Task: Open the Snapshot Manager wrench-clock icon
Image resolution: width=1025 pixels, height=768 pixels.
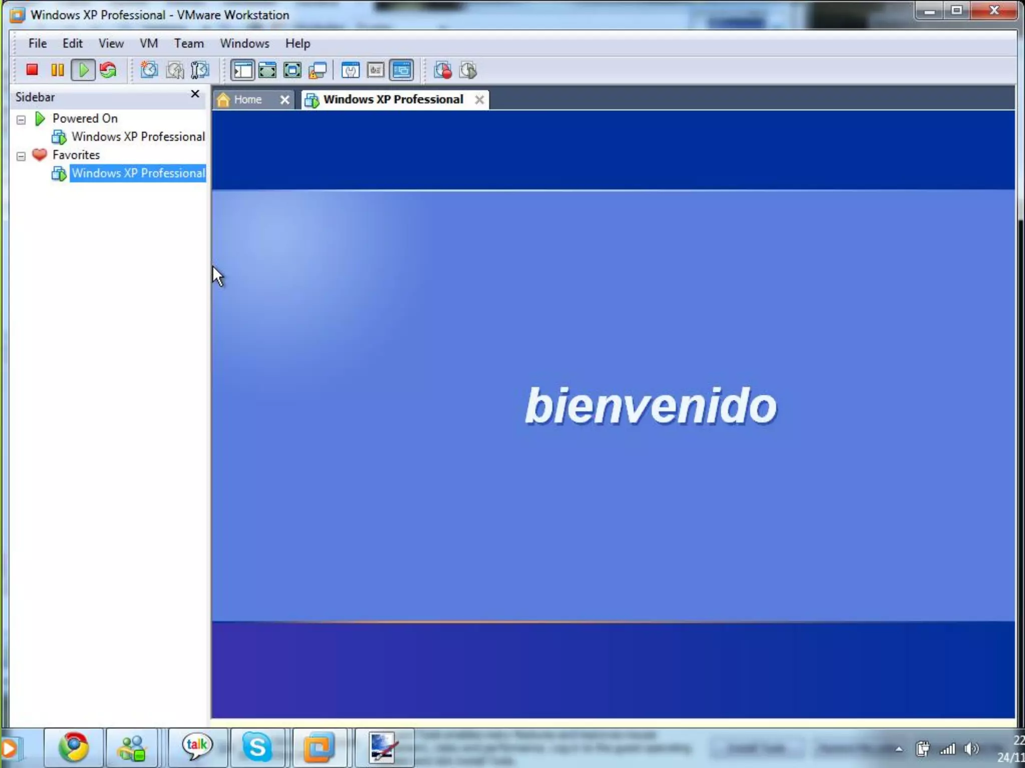Action: click(x=200, y=70)
